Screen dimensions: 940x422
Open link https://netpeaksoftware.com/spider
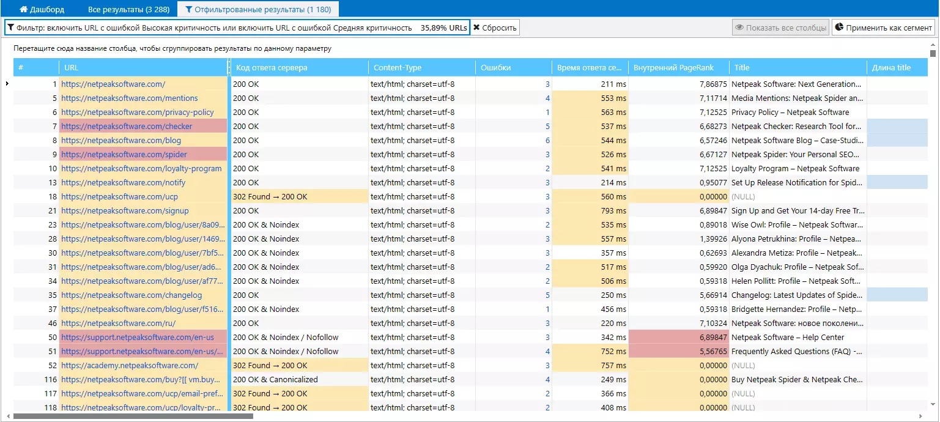(x=124, y=155)
